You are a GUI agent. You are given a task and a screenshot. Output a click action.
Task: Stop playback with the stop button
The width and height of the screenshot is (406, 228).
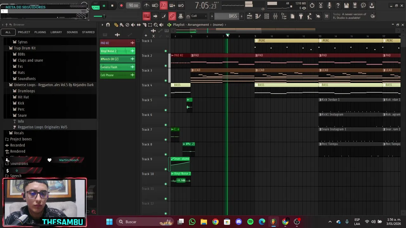[112, 6]
